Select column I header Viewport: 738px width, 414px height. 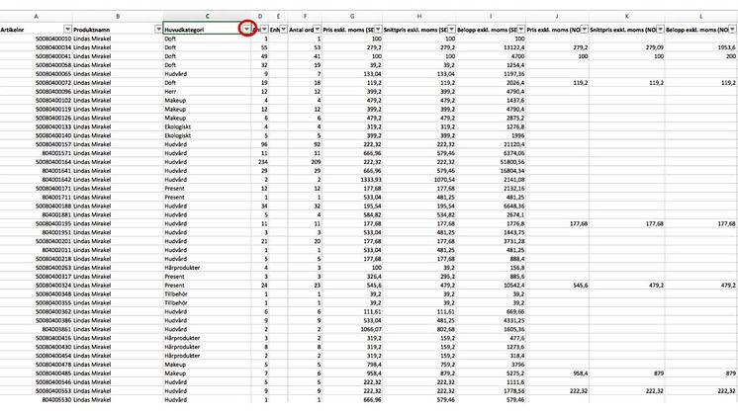[491, 17]
